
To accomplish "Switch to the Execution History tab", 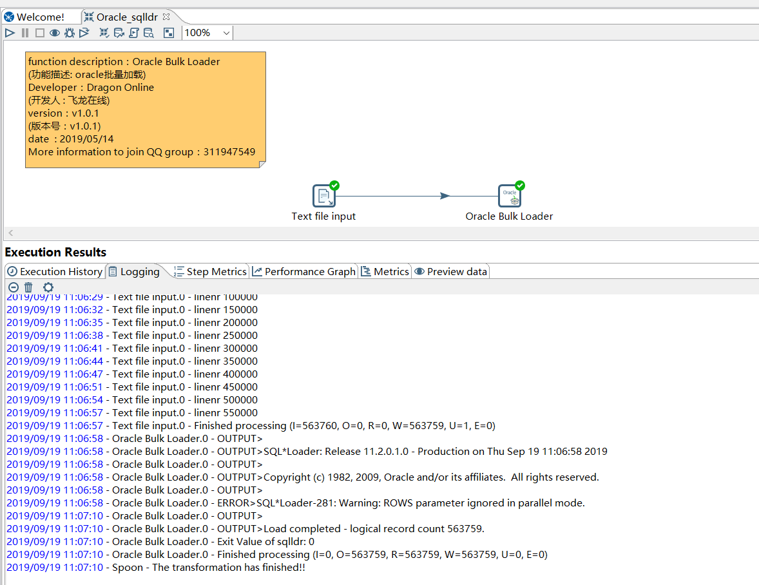I will click(55, 271).
